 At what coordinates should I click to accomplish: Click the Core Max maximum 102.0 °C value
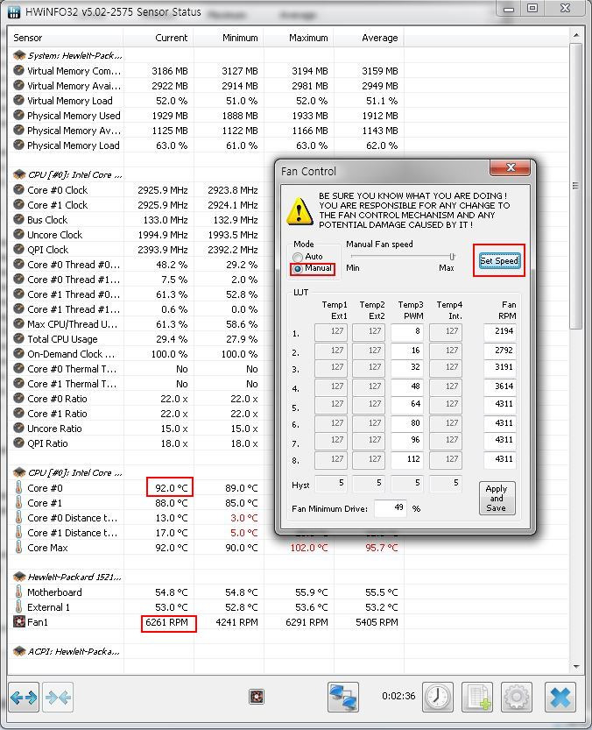pyautogui.click(x=309, y=548)
